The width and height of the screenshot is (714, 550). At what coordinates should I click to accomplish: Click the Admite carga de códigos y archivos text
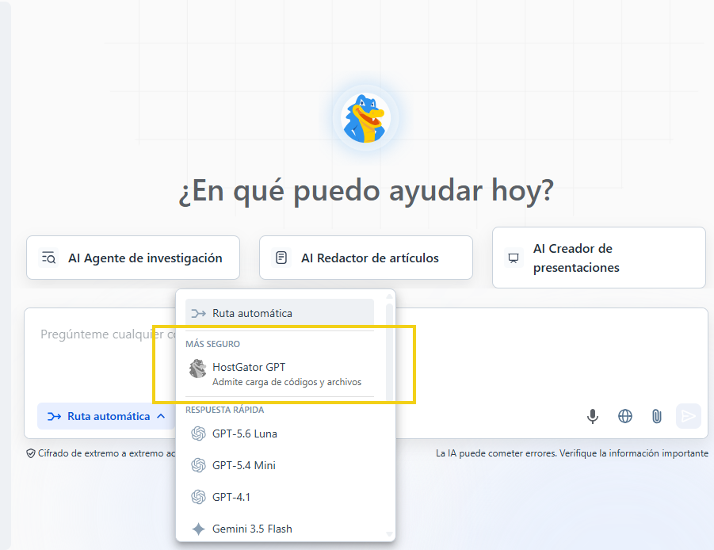point(287,382)
